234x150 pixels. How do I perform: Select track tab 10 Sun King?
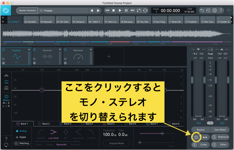coord(159,20)
